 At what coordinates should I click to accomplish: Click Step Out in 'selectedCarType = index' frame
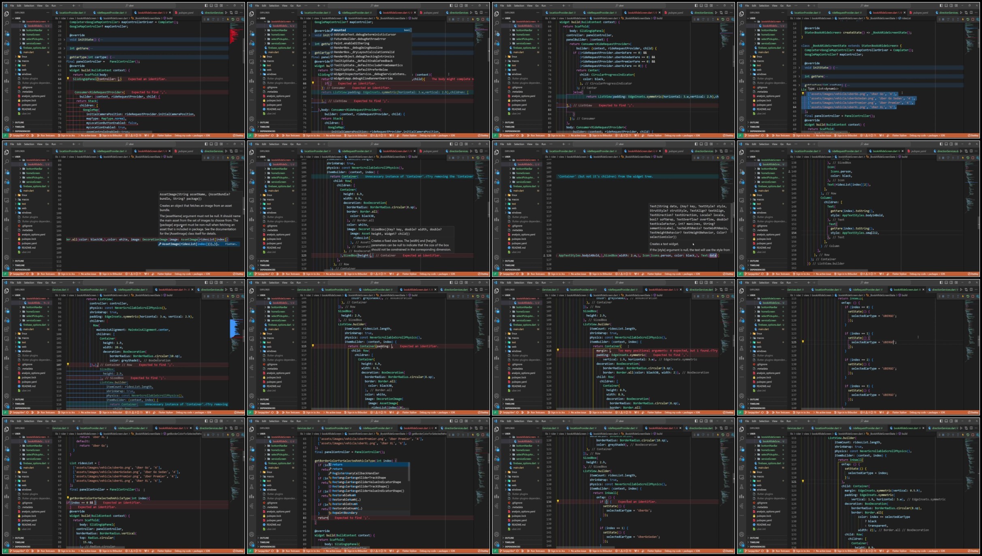pos(958,435)
